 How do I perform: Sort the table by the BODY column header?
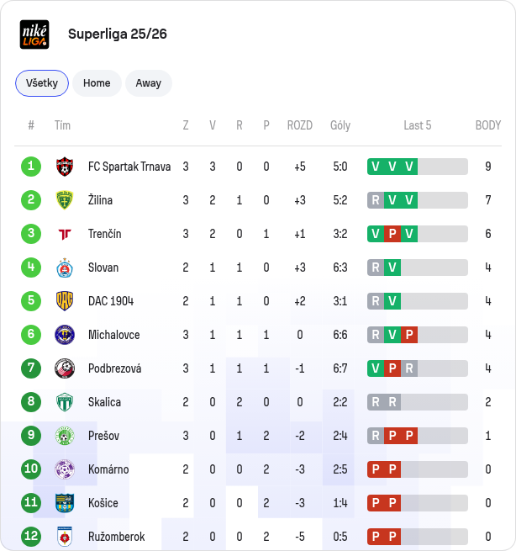coord(488,125)
